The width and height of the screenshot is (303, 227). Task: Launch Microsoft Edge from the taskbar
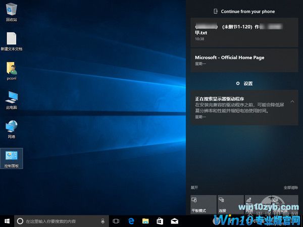[x=131, y=221]
